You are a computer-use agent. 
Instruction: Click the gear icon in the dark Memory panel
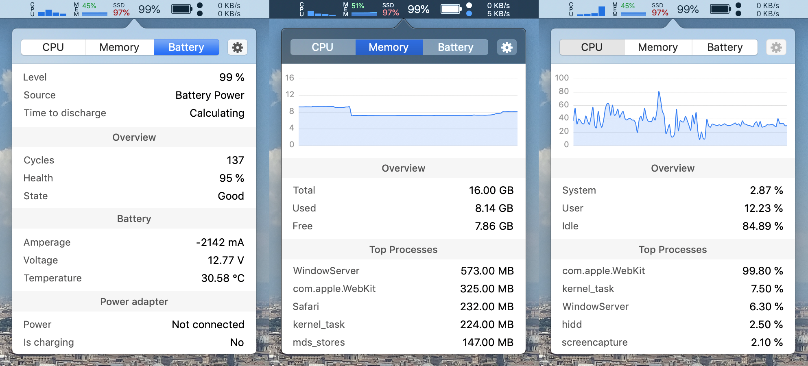point(507,48)
